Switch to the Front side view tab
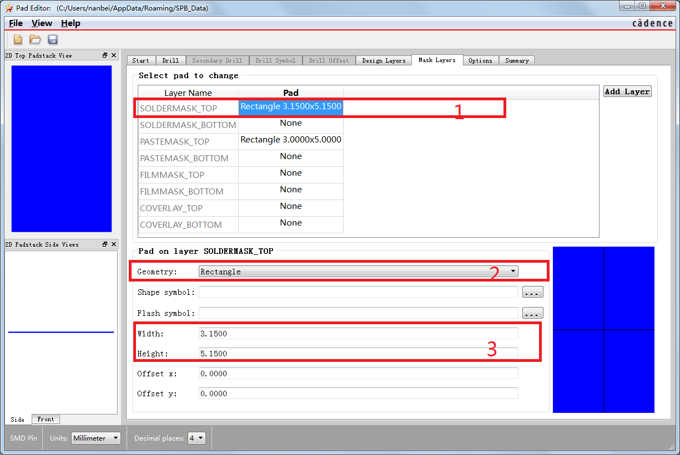Image resolution: width=680 pixels, height=455 pixels. [46, 420]
